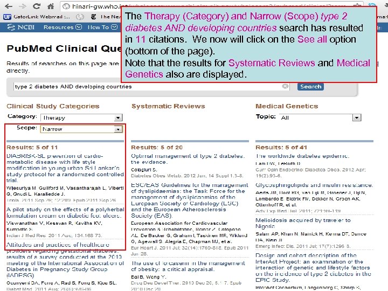This screenshot has width=388, height=291.
Task: Go back with the browser back arrow
Action: pyautogui.click(x=8, y=6)
